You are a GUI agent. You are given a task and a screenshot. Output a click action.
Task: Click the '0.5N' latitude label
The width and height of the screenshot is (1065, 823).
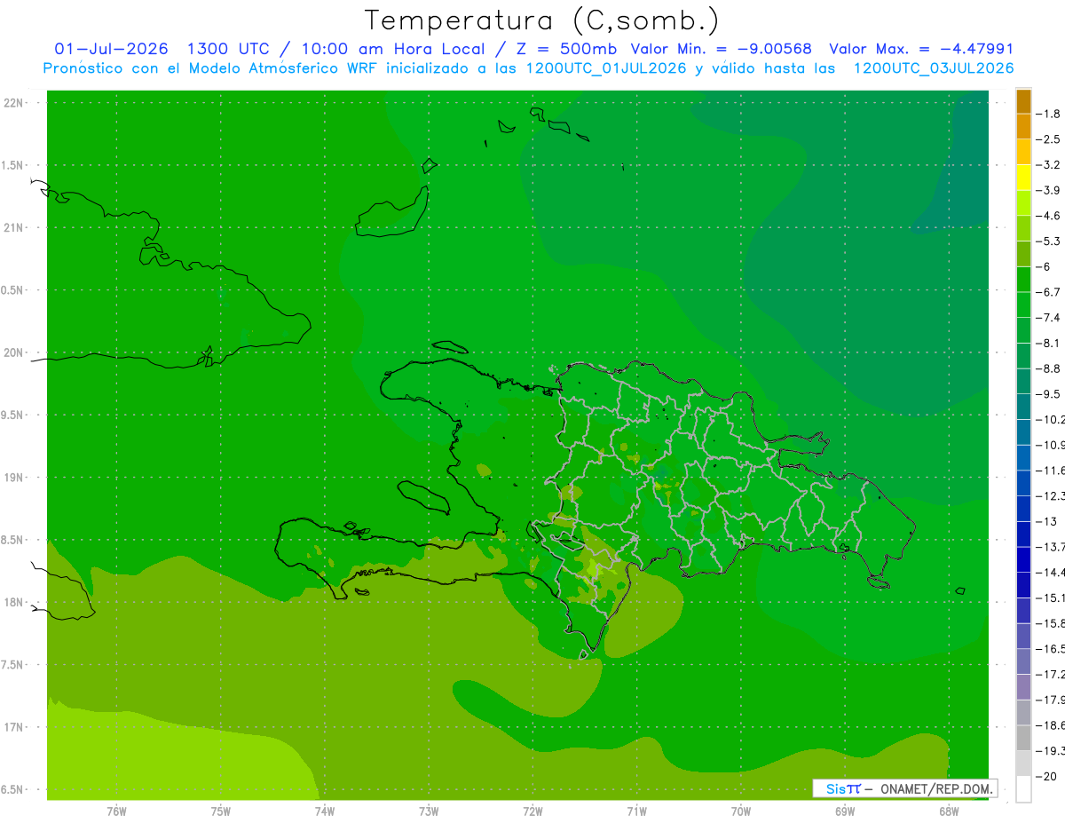tap(13, 290)
